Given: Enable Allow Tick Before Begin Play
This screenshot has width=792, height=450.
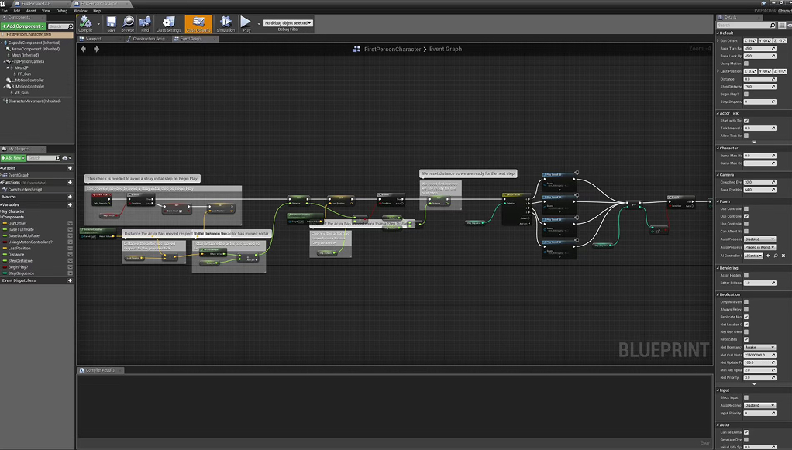Looking at the screenshot, I should 746,136.
